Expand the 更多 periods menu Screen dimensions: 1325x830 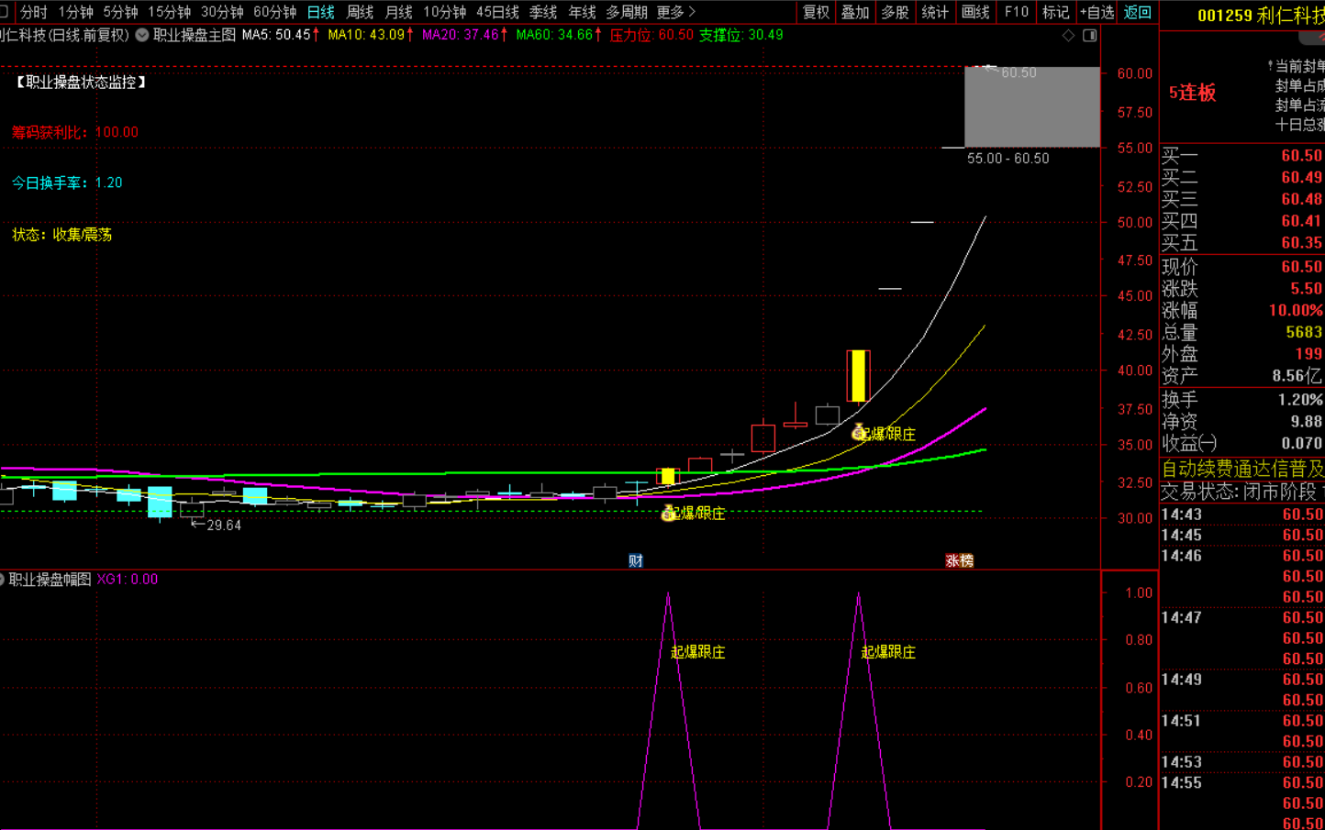676,12
